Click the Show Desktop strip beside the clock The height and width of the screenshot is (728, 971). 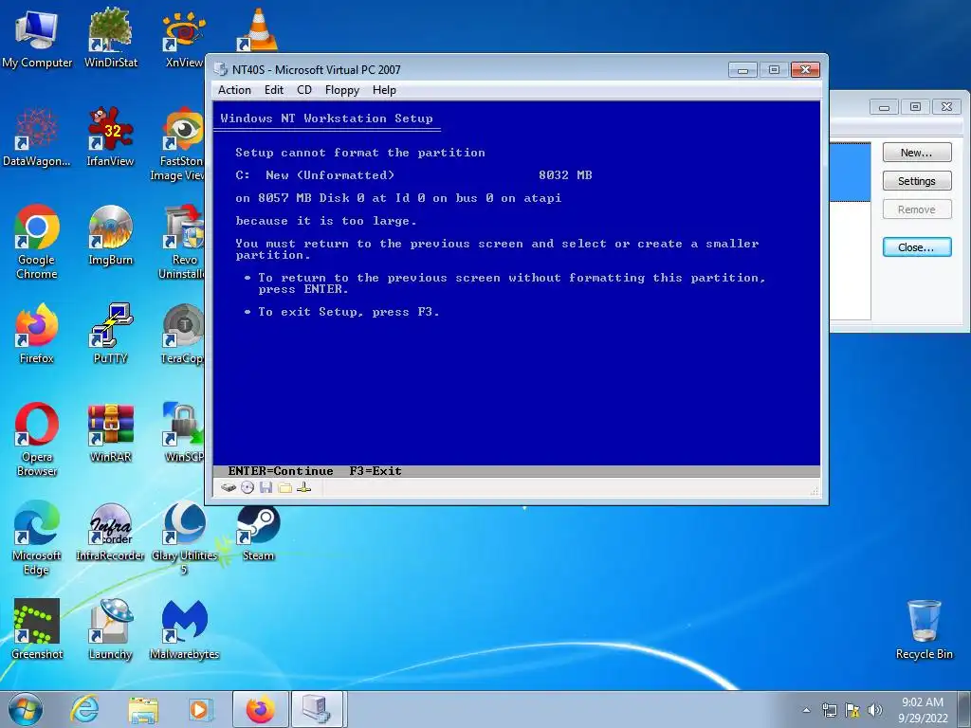(x=966, y=709)
